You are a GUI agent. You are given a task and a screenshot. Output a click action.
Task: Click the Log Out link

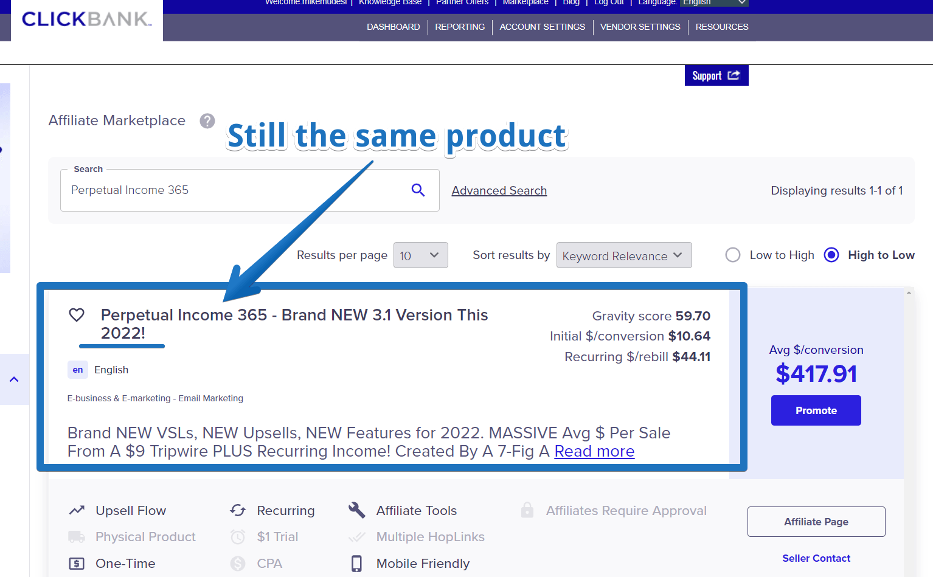click(x=609, y=2)
